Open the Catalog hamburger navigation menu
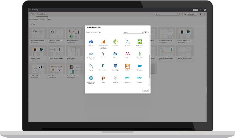The height and width of the screenshot is (138, 235). [30, 10]
